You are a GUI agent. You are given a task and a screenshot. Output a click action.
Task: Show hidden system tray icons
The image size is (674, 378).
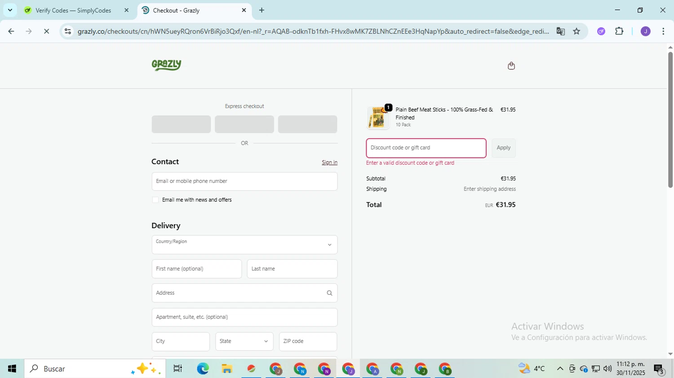pyautogui.click(x=560, y=369)
